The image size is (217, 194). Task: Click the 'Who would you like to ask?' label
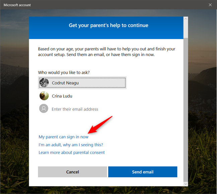tap(64, 72)
